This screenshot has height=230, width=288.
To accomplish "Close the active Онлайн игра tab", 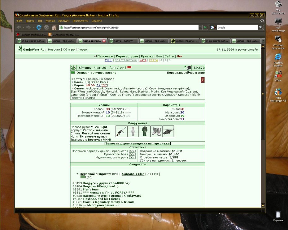I will [104, 41].
